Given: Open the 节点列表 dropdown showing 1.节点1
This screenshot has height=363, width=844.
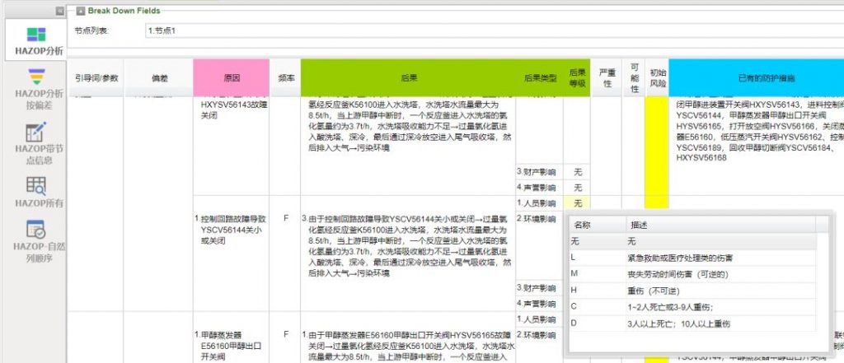Looking at the screenshot, I should [493, 30].
